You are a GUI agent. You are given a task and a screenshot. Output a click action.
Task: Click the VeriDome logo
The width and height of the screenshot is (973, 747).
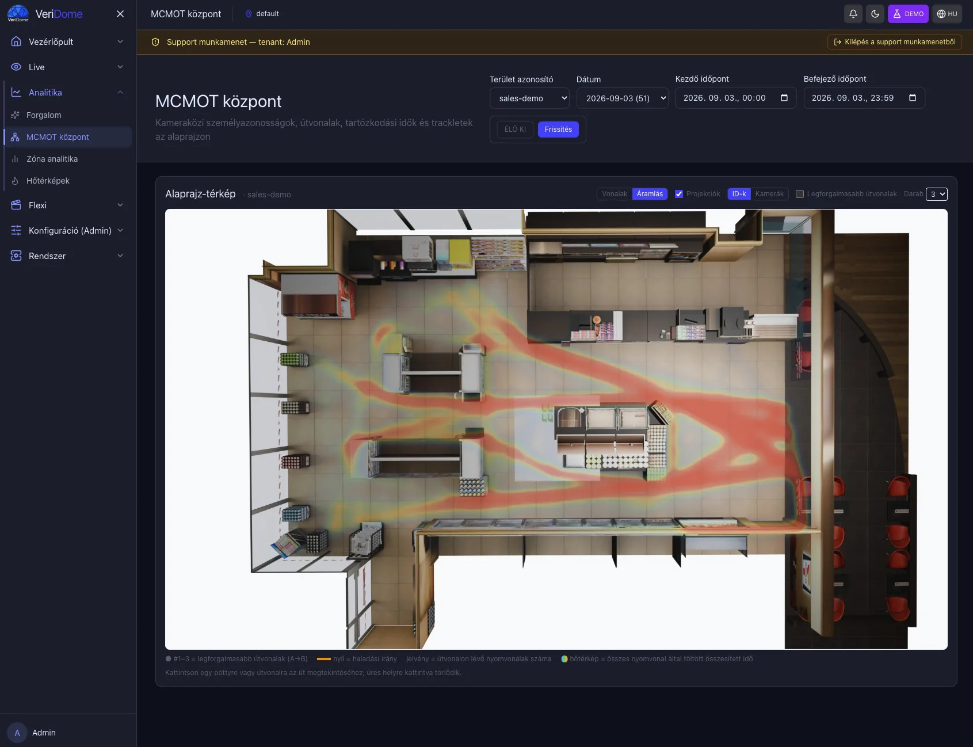tap(45, 14)
